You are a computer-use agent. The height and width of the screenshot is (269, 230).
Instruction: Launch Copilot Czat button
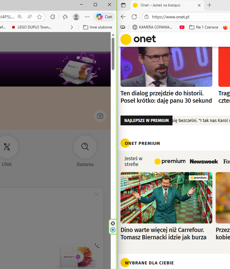click(104, 17)
